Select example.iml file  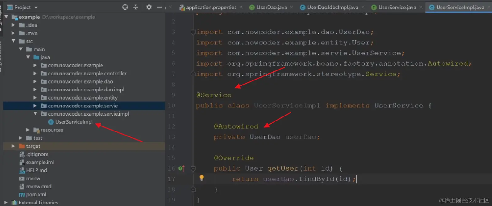click(x=40, y=162)
